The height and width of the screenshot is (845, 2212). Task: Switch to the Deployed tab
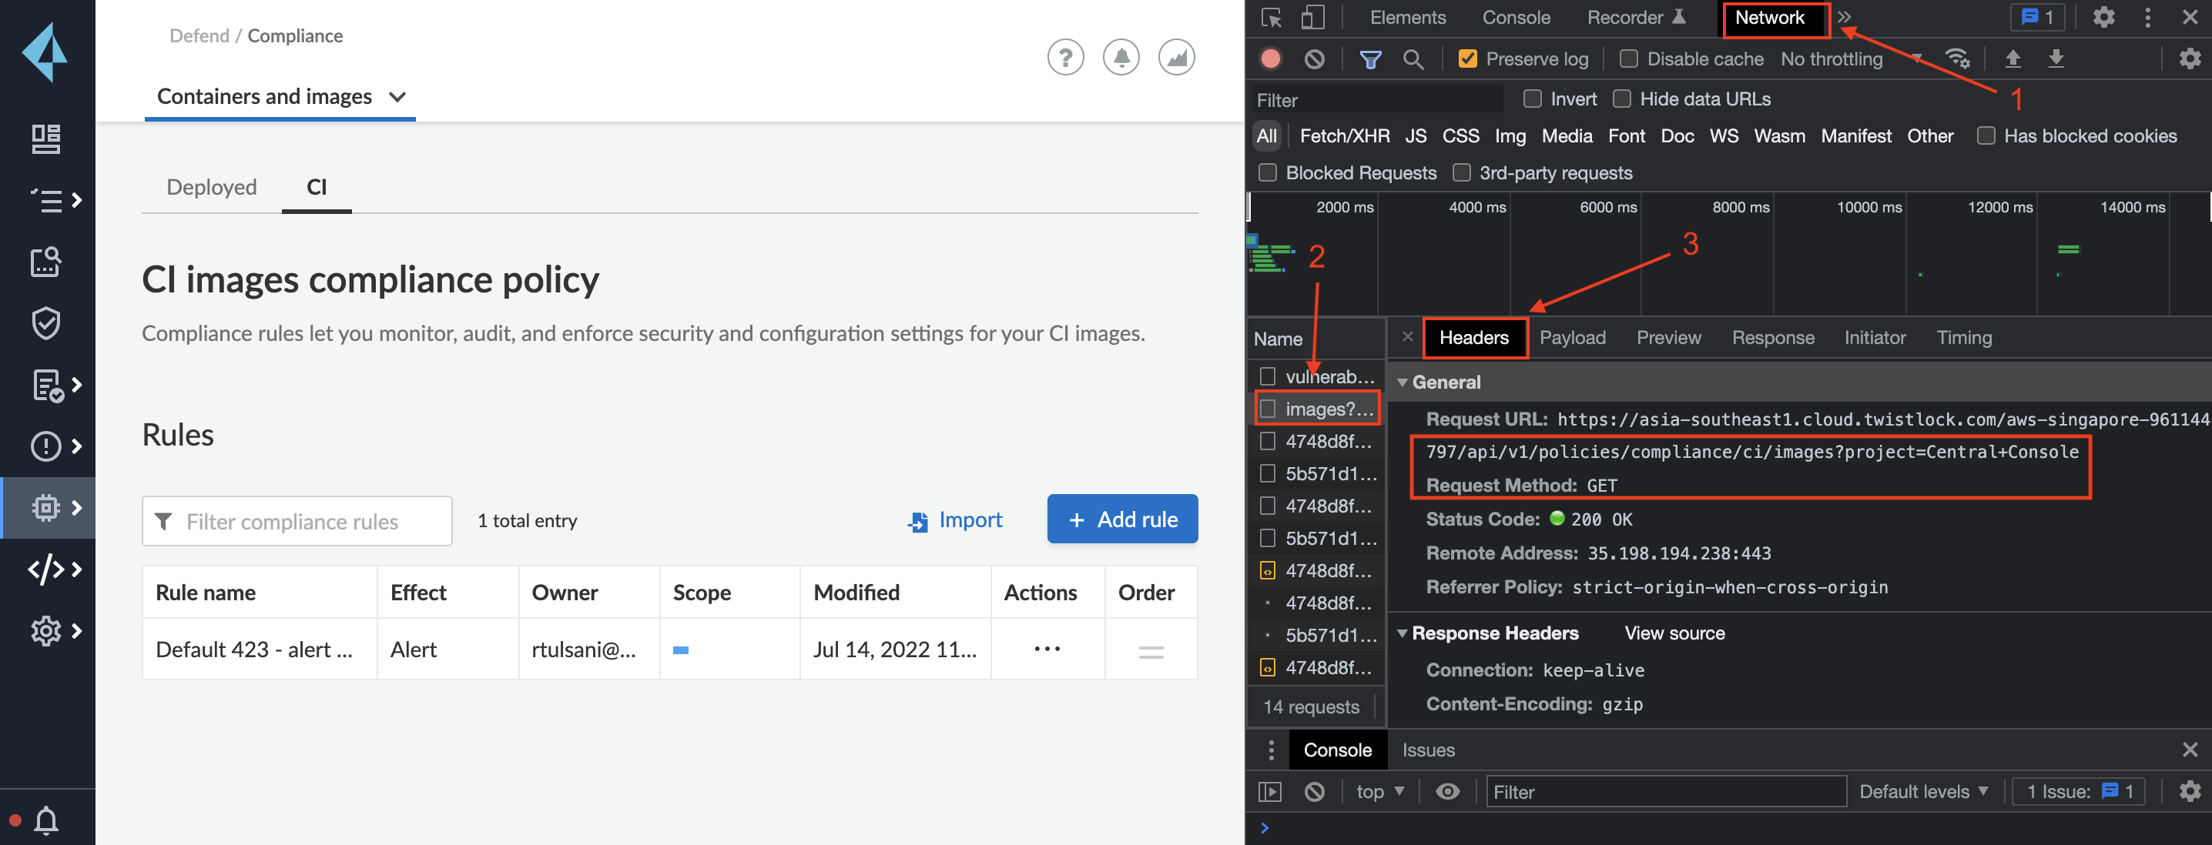tap(211, 187)
